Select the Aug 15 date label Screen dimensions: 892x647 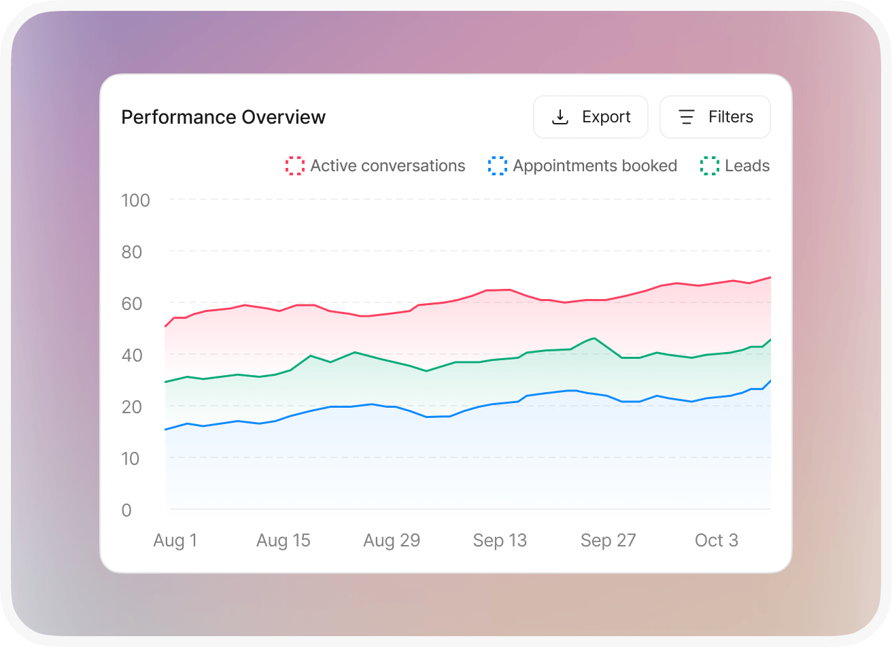coord(283,540)
